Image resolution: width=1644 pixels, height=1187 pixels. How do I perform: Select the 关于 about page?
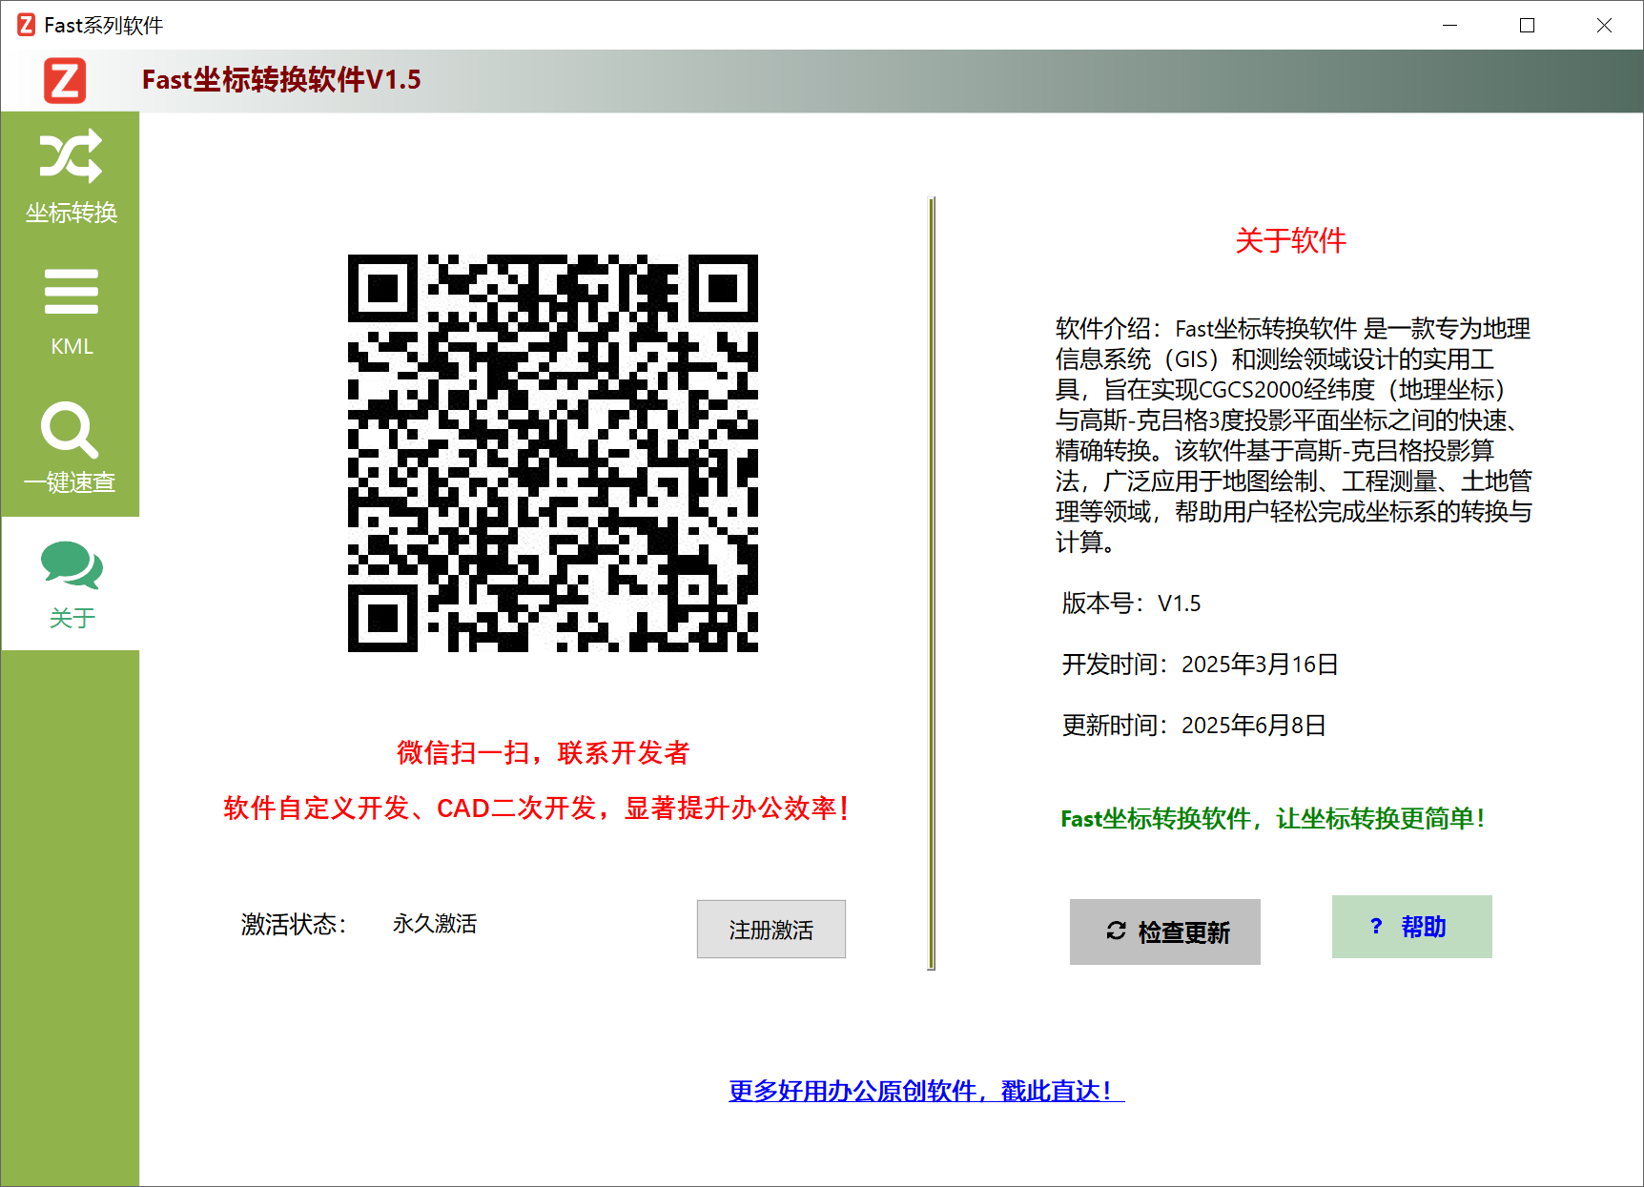(71, 583)
